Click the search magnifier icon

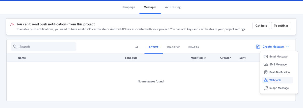(x=15, y=47)
